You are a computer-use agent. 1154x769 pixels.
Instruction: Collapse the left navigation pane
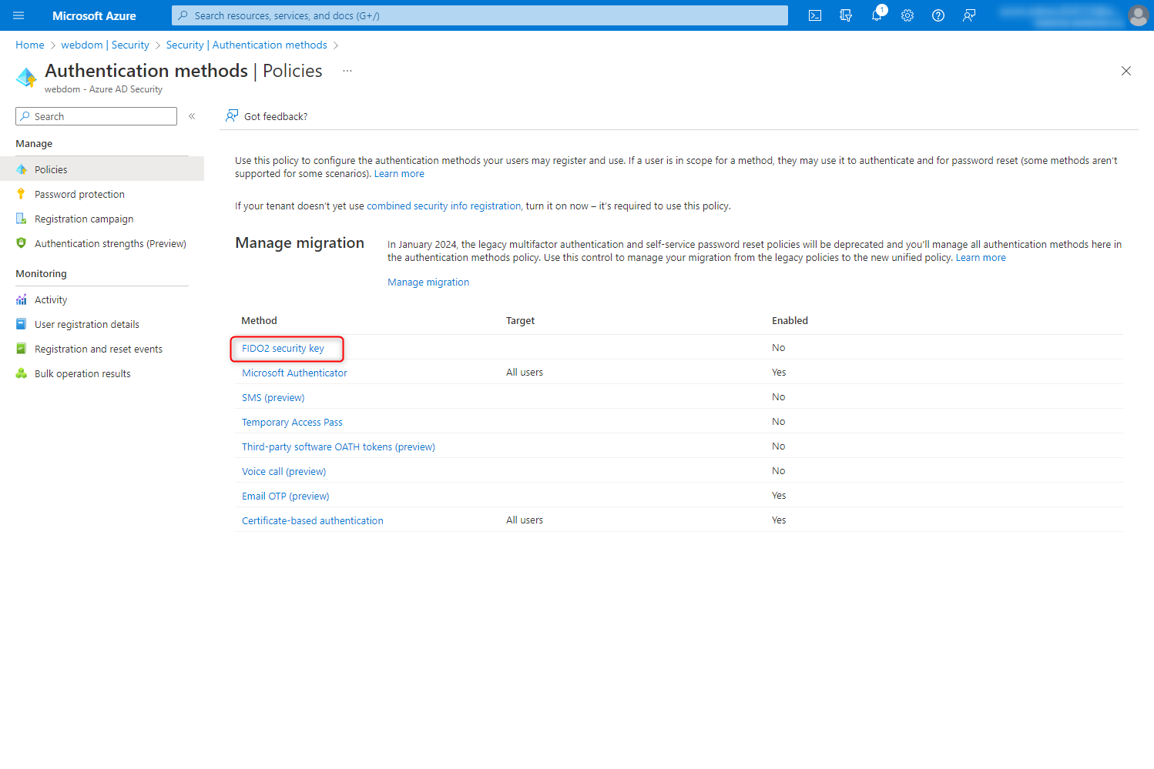192,116
